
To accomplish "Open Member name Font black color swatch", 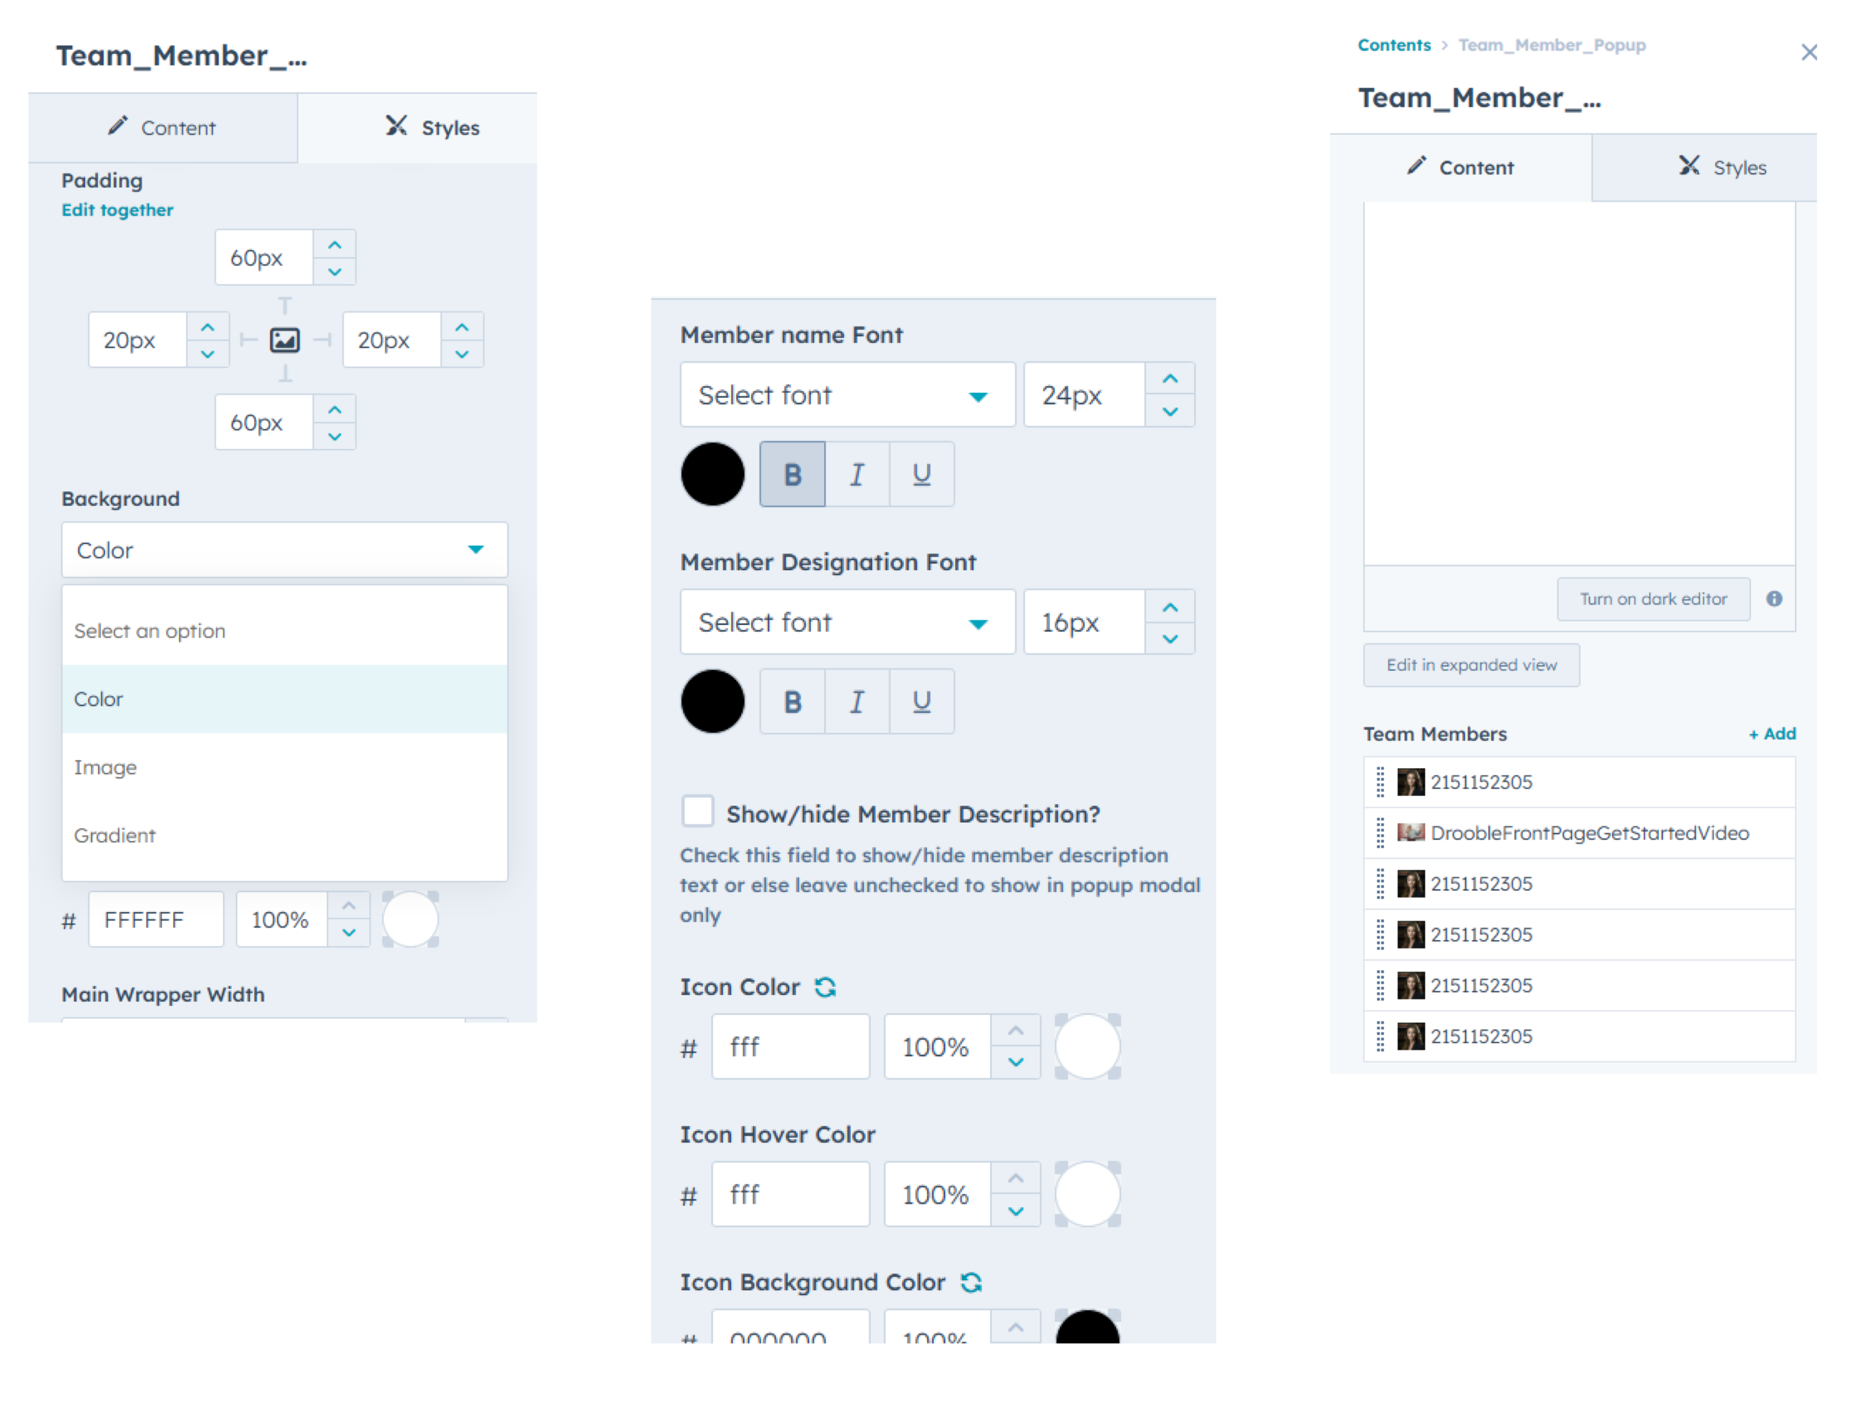I will 713,474.
